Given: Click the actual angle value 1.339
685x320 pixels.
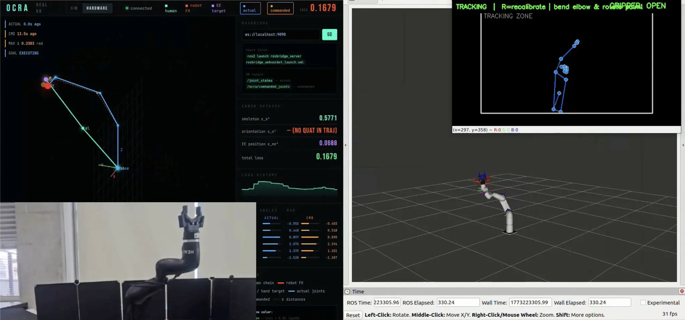Looking at the screenshot, I should [294, 251].
